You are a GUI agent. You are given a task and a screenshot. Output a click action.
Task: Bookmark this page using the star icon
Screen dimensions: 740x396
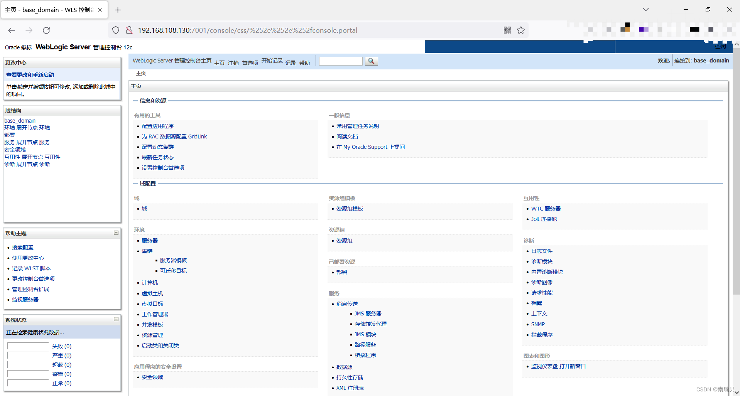pos(521,30)
